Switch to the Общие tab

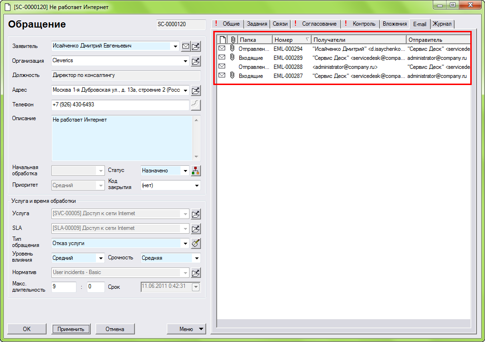[x=228, y=24]
